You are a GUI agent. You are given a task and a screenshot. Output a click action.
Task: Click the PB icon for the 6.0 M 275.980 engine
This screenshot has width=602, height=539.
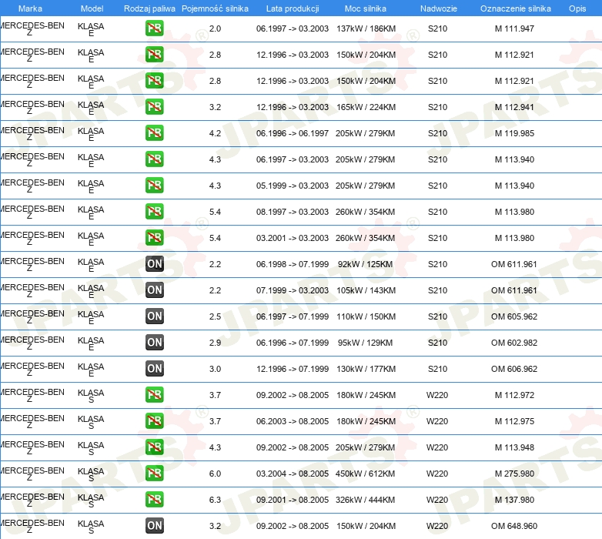(x=155, y=474)
